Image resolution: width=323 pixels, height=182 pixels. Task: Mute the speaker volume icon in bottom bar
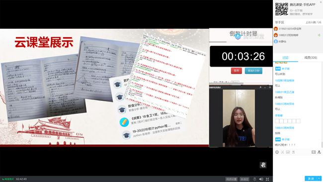pos(261,179)
